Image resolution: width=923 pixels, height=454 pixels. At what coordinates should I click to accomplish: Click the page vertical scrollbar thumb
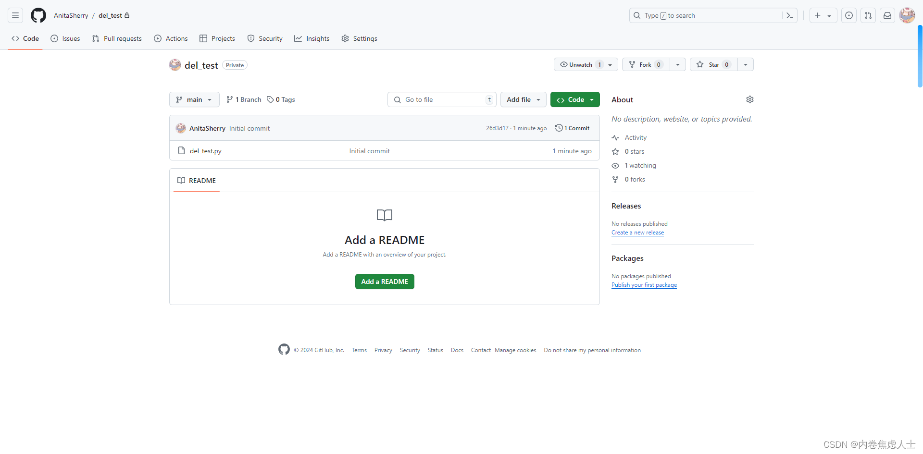pyautogui.click(x=920, y=56)
